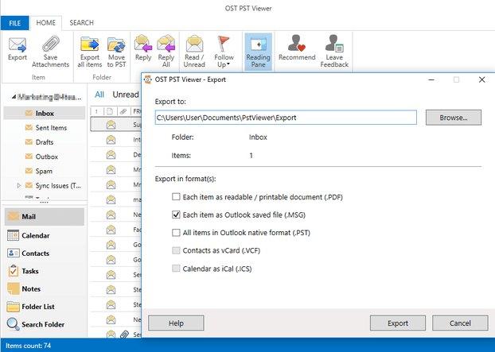Screen dimensions: 495x352
Task: Click the importance column header
Action: click(96, 111)
